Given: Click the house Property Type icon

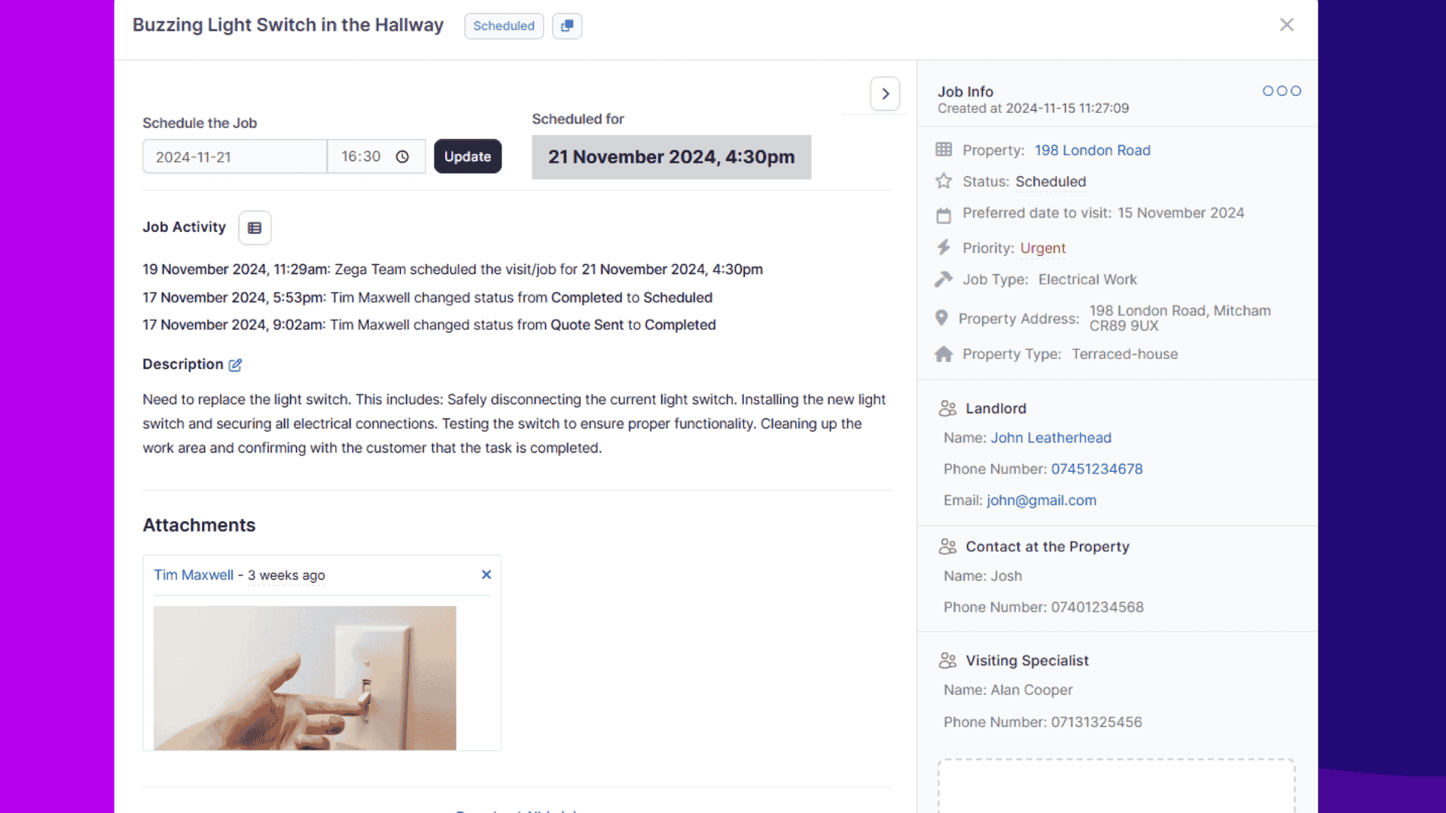Looking at the screenshot, I should tap(944, 354).
